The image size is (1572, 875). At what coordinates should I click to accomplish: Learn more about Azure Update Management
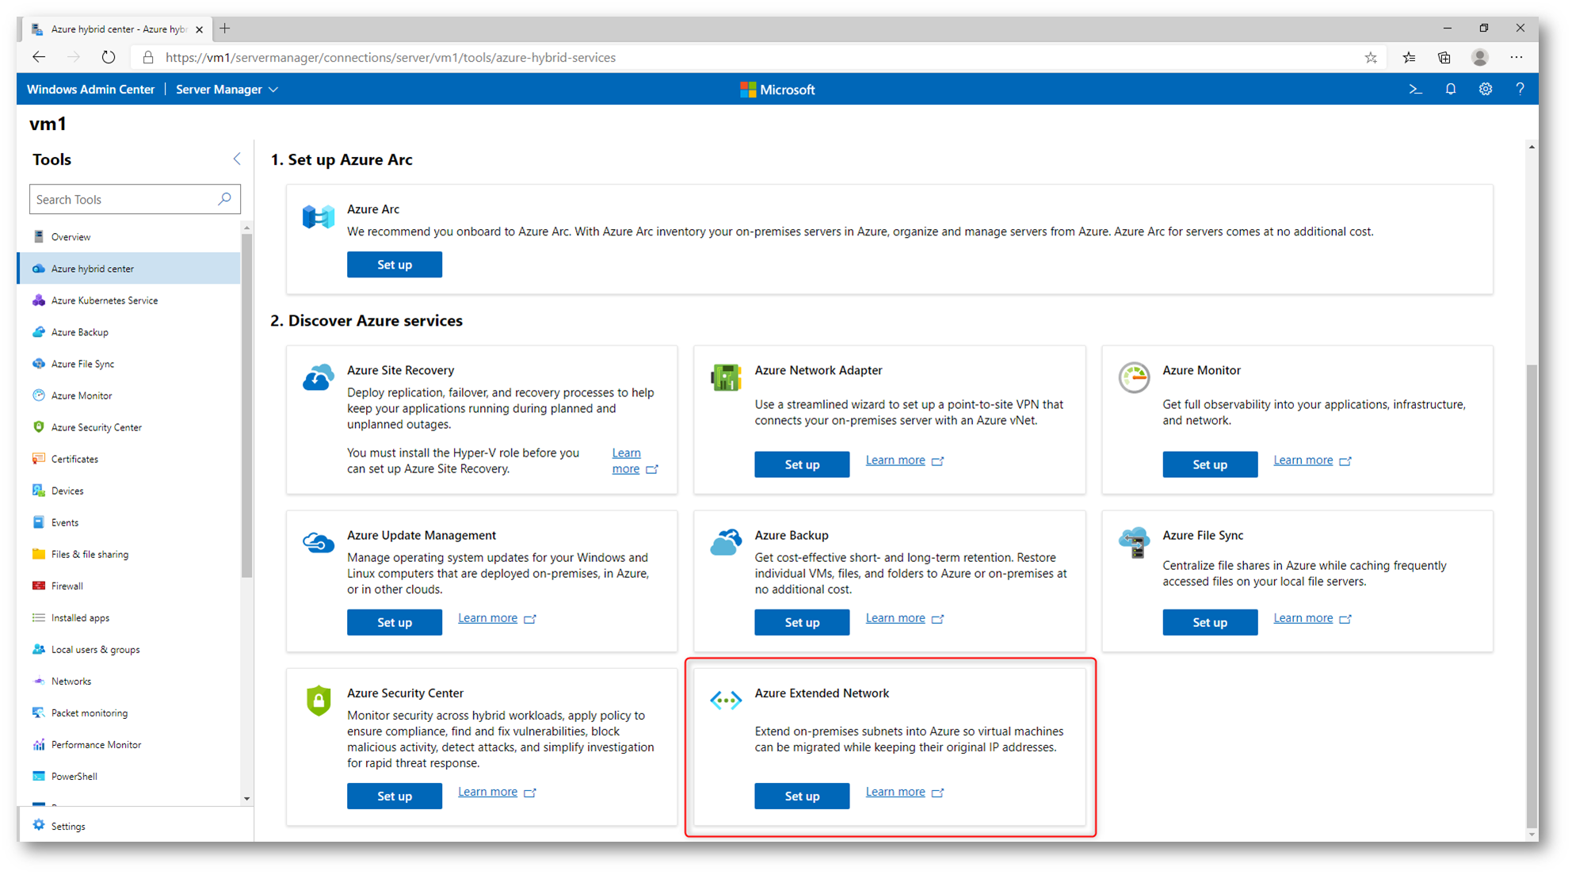[x=497, y=617]
